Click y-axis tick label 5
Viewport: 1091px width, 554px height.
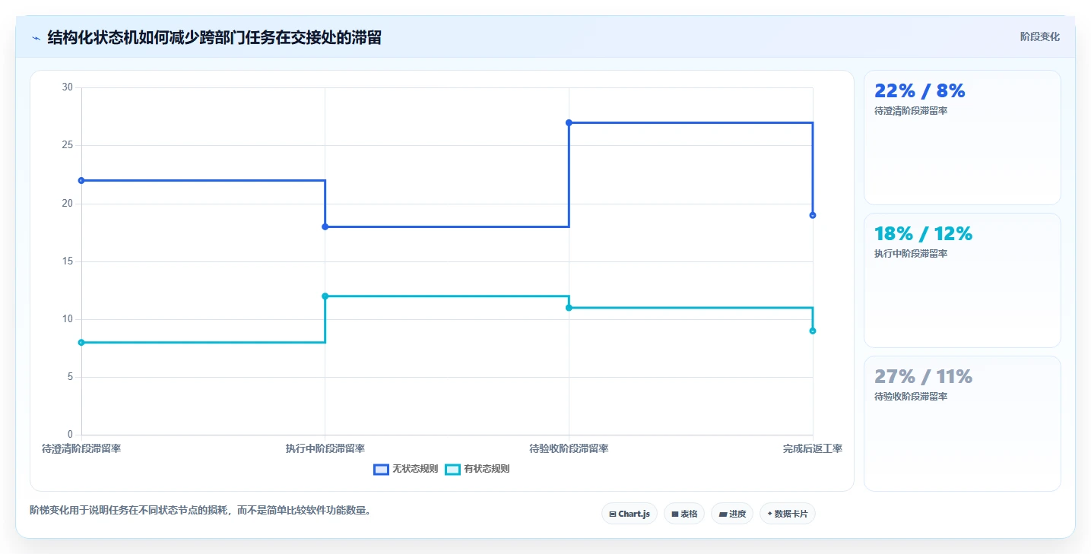(x=70, y=377)
